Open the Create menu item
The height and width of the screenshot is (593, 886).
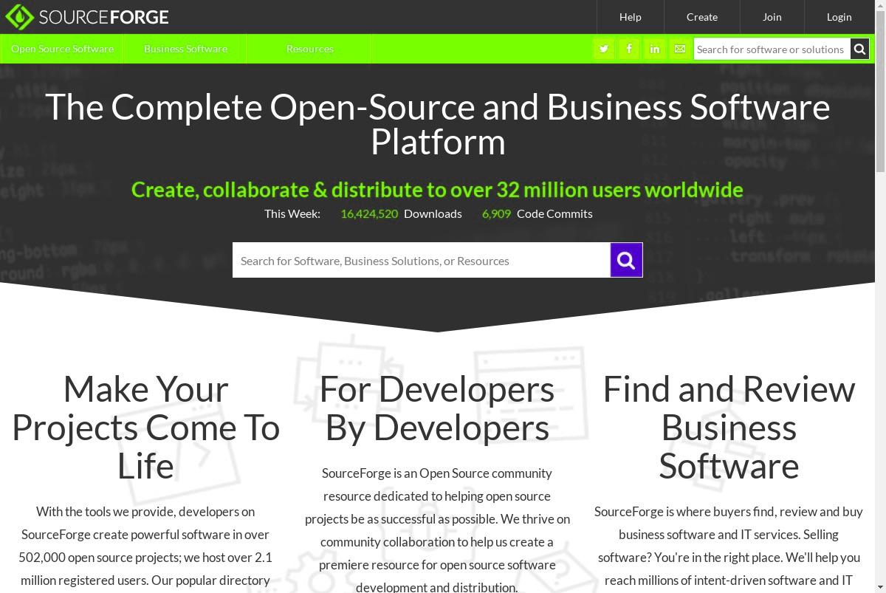click(x=702, y=17)
